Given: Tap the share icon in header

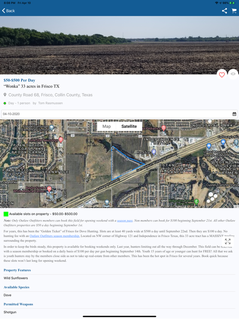Looking at the screenshot, I should (x=224, y=11).
